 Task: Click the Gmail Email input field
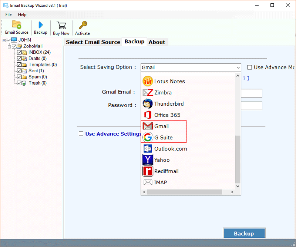click(x=252, y=93)
